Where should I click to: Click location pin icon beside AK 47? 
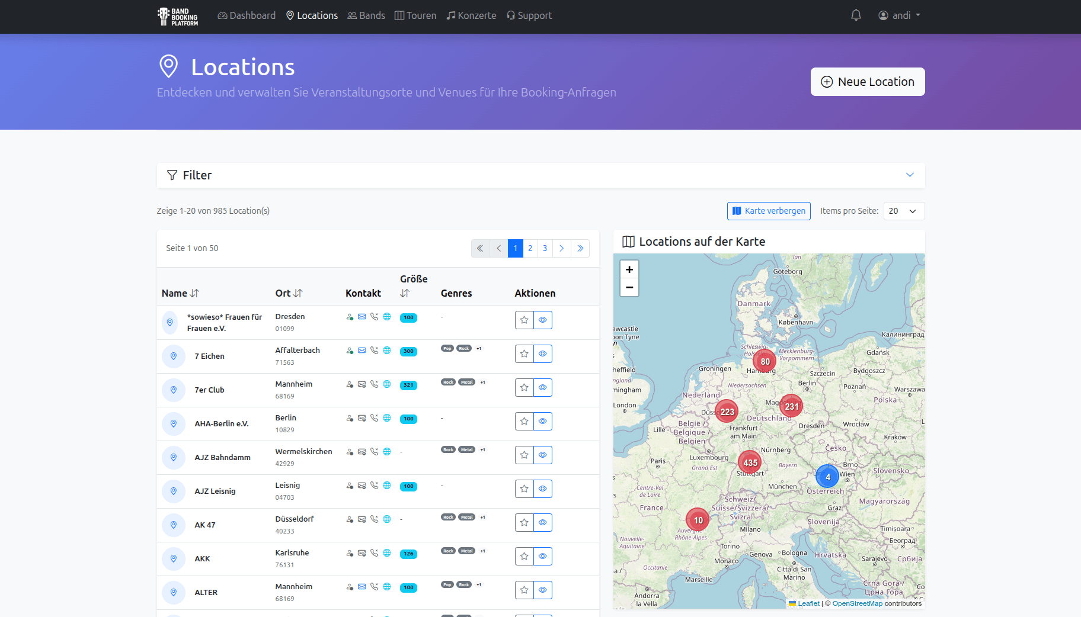click(x=174, y=525)
